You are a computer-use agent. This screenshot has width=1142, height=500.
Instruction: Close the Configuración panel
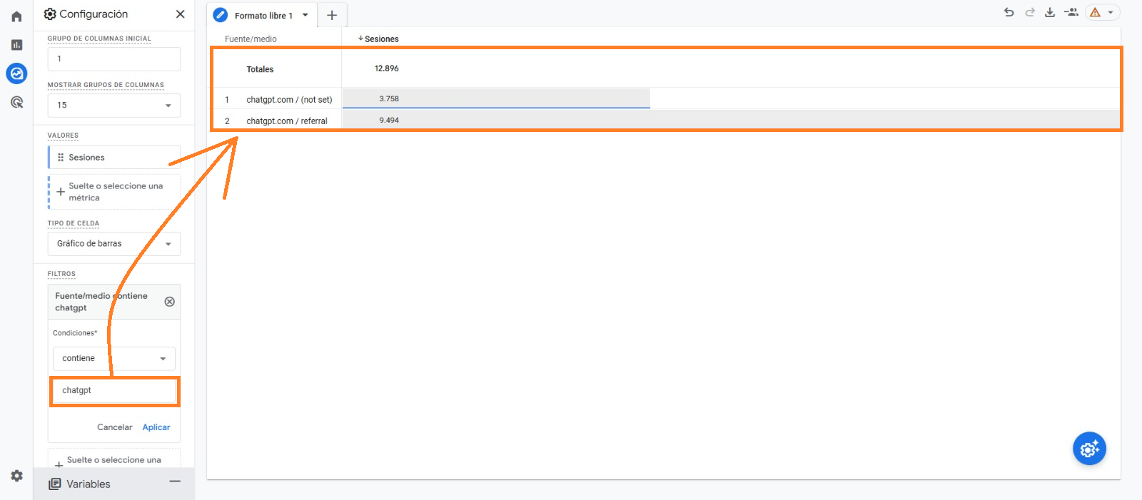click(x=180, y=14)
